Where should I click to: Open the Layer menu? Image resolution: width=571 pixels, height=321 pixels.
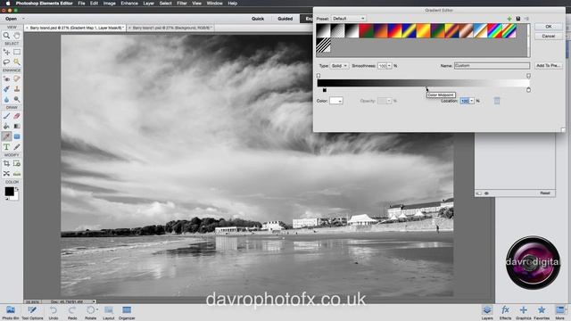point(148,4)
